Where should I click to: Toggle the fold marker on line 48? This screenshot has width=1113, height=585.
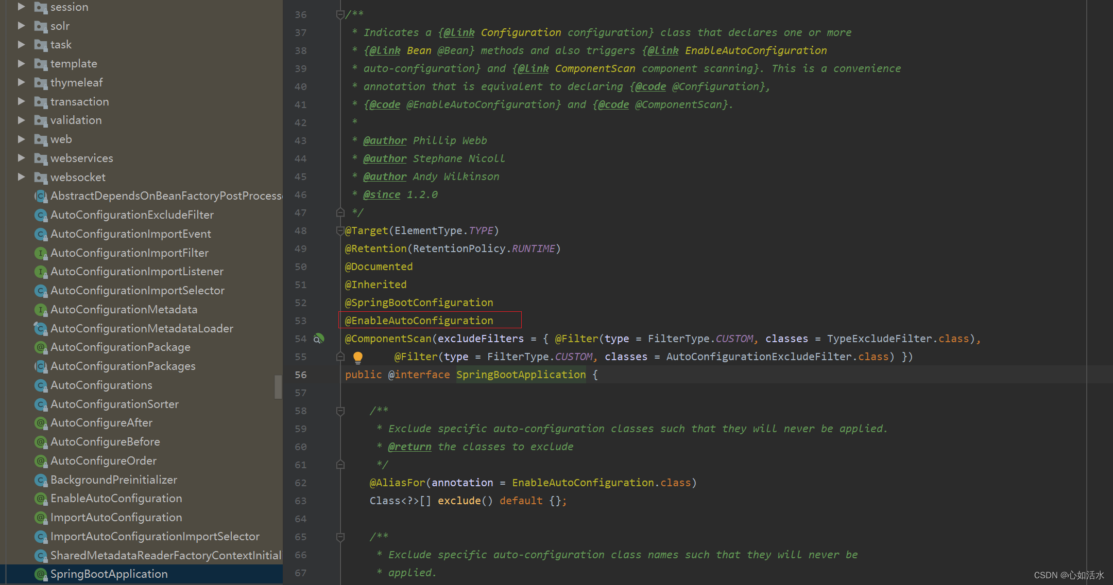(340, 231)
